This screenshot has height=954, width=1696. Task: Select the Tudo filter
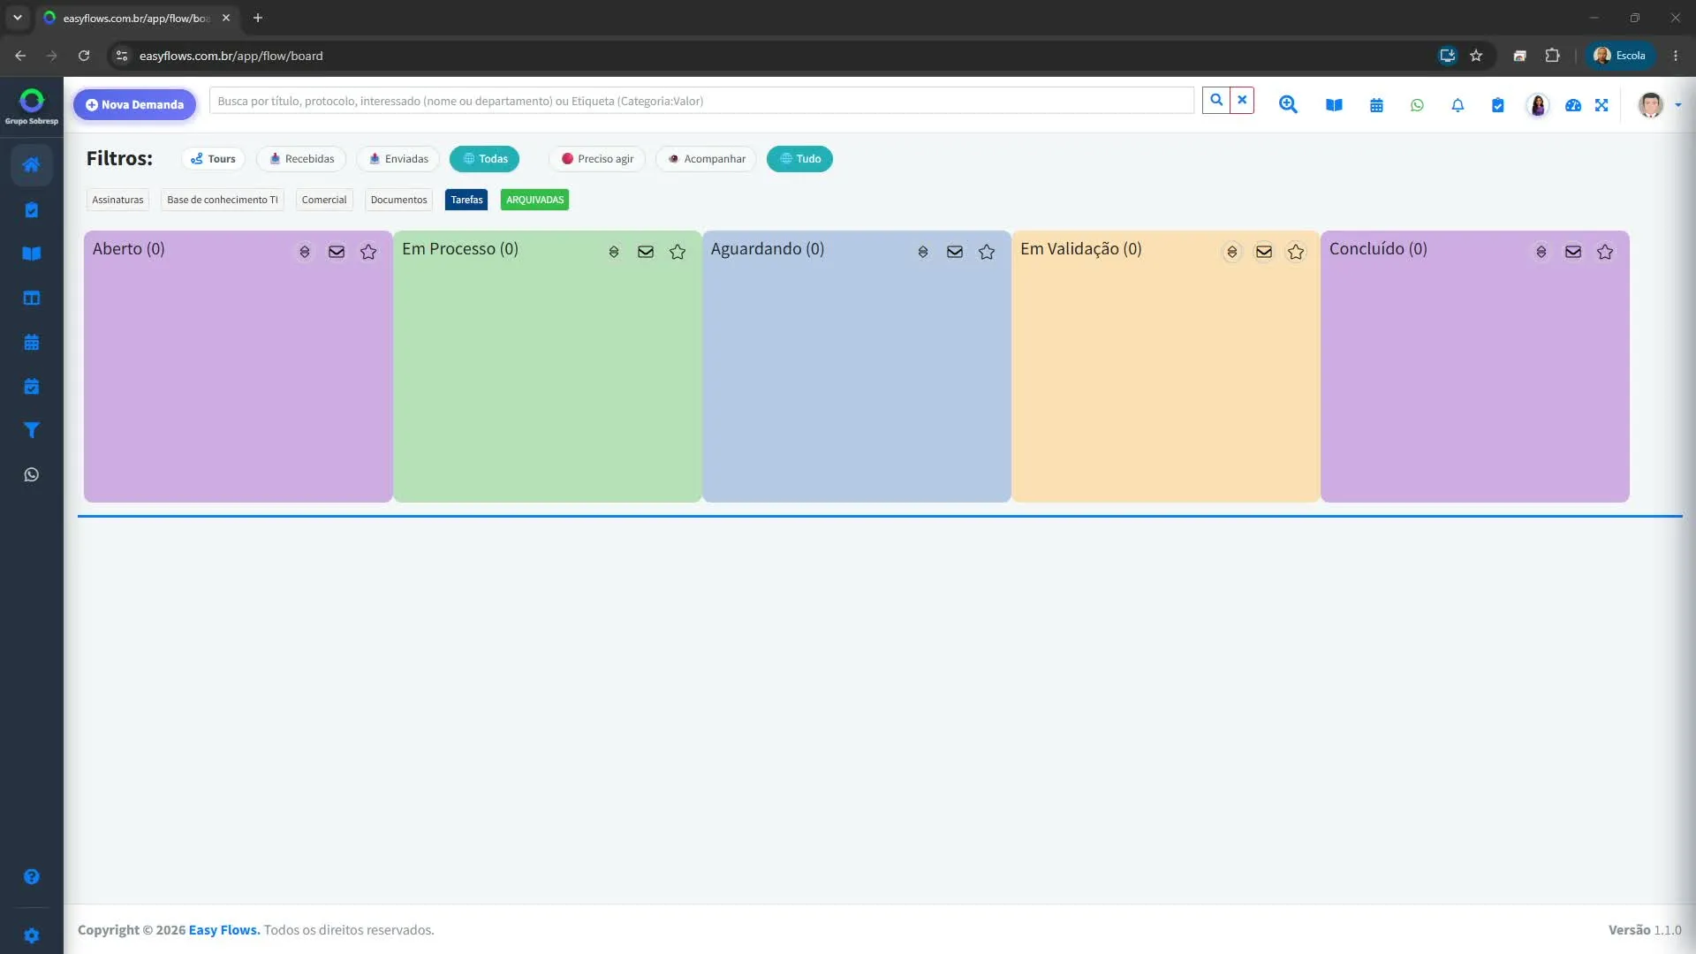click(799, 159)
